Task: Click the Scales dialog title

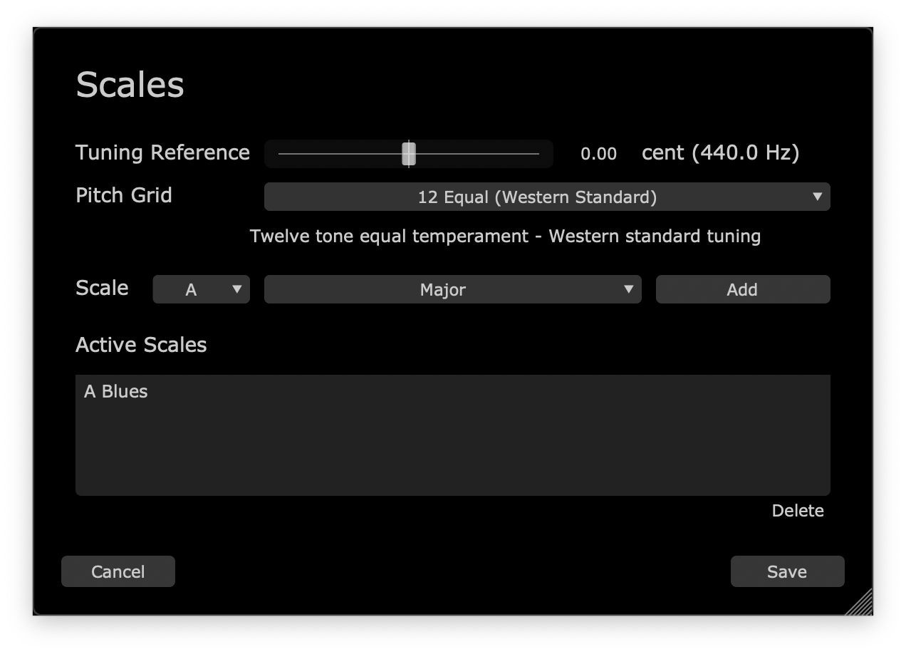Action: [130, 85]
